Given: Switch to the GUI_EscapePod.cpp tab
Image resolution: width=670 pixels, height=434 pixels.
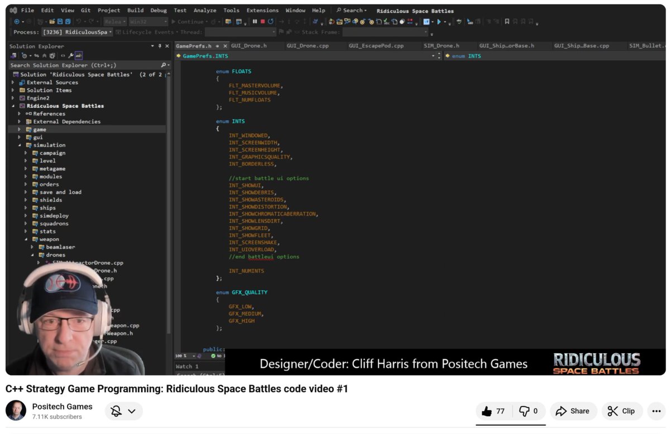Looking at the screenshot, I should (x=376, y=46).
